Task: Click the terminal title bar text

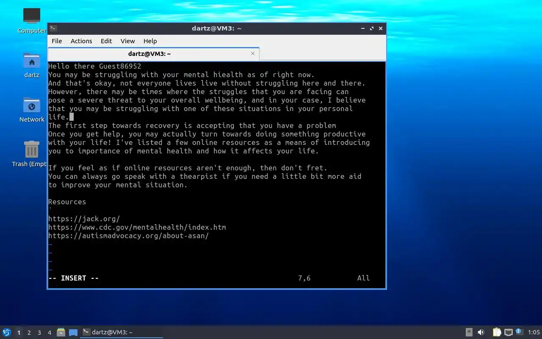Action: pyautogui.click(x=216, y=28)
